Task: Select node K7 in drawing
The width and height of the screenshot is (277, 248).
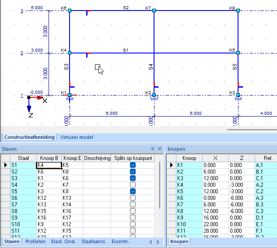Action: (x=154, y=11)
